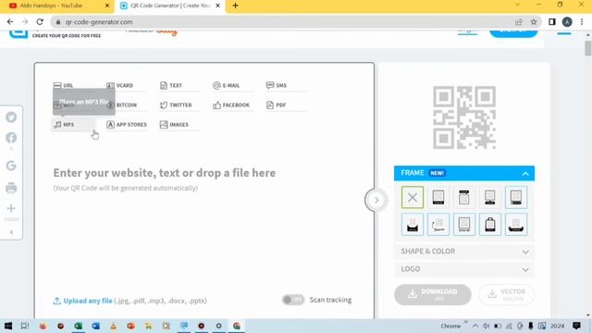Choose the PDF QR code type

coord(276,105)
